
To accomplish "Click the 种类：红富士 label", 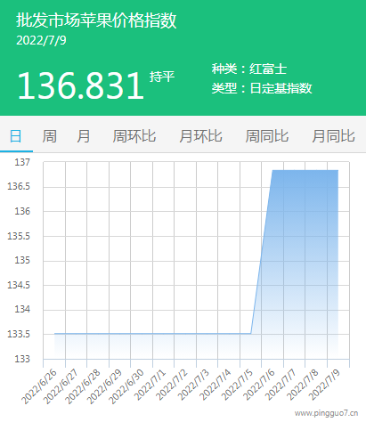I will tap(248, 69).
